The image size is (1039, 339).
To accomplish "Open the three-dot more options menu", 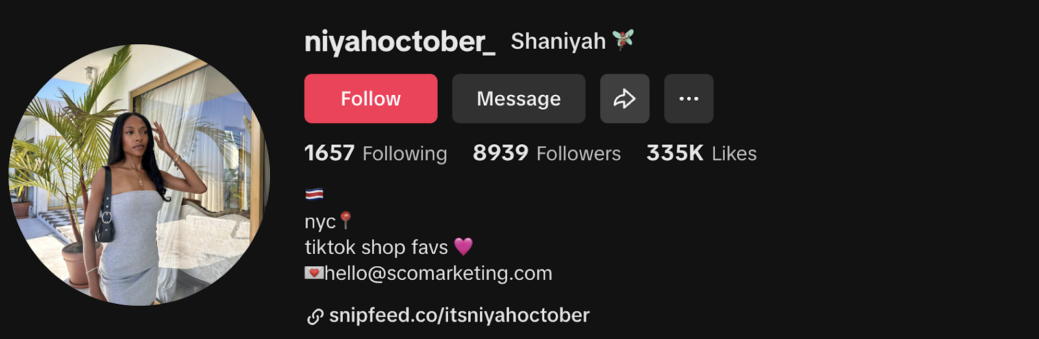I will (x=688, y=99).
